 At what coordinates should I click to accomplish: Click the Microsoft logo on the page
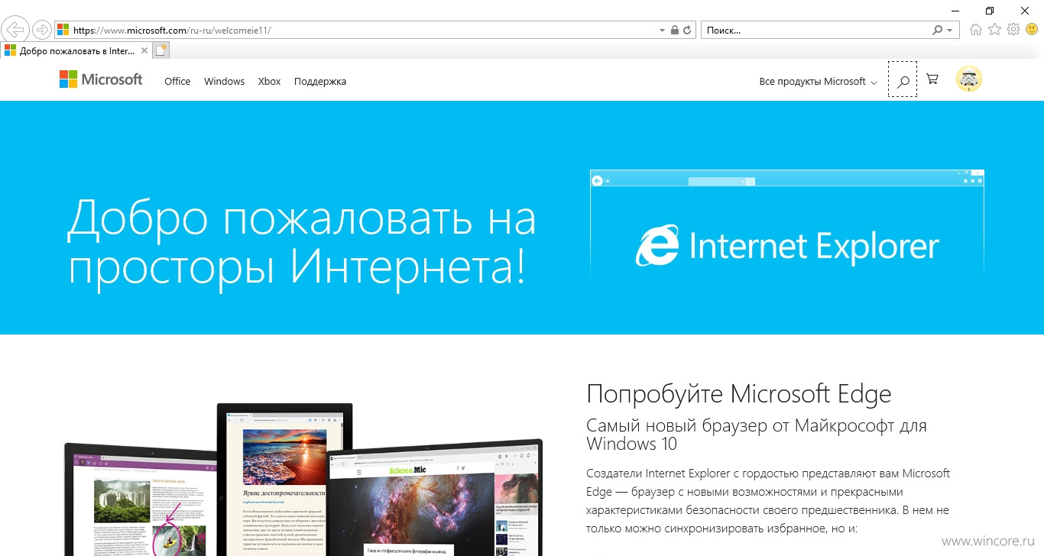point(101,79)
